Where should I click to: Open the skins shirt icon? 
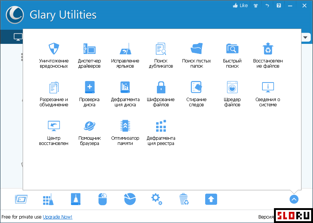tap(256, 6)
